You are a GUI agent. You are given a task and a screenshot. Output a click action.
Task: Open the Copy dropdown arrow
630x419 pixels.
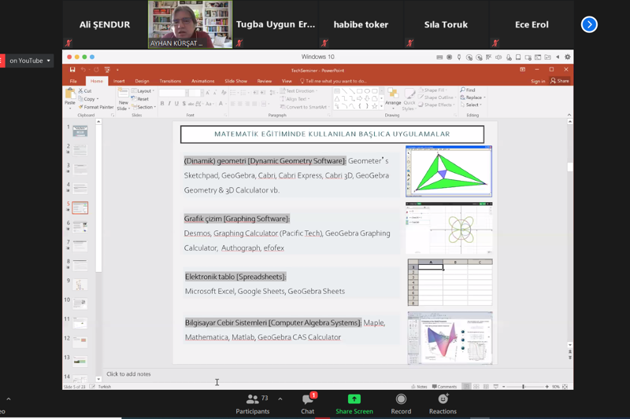coord(98,99)
